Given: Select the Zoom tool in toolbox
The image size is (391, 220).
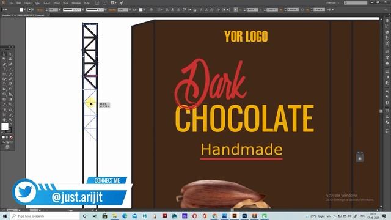Looking at the screenshot, I should pyautogui.click(x=10, y=120).
